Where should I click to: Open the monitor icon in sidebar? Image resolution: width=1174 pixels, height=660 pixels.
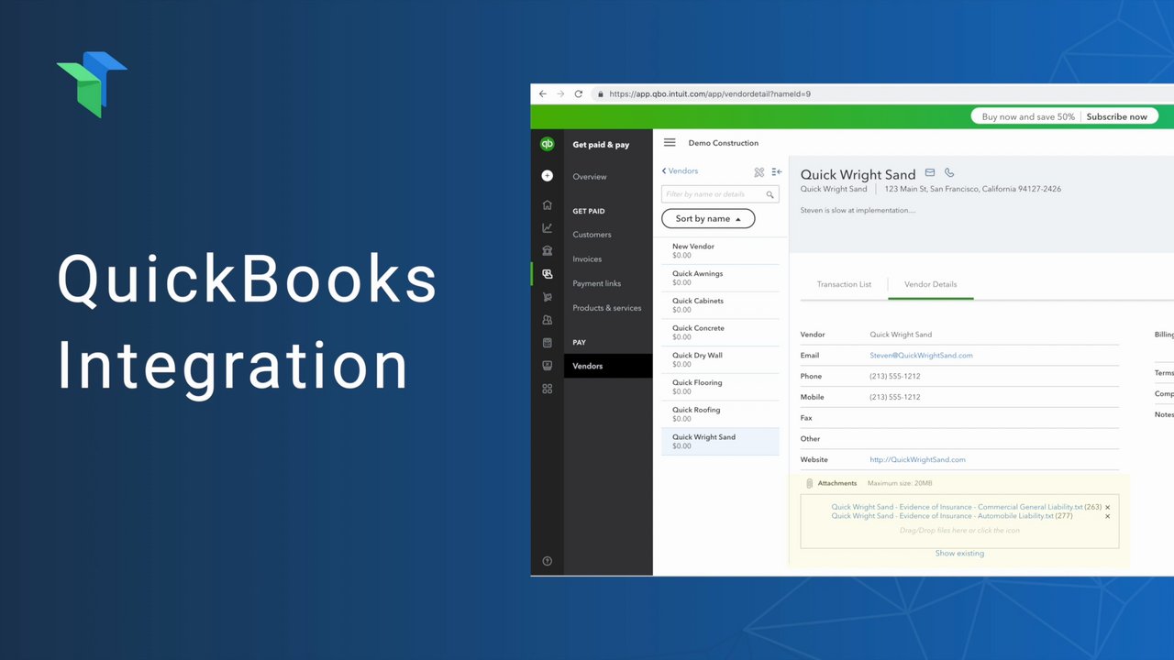(547, 366)
